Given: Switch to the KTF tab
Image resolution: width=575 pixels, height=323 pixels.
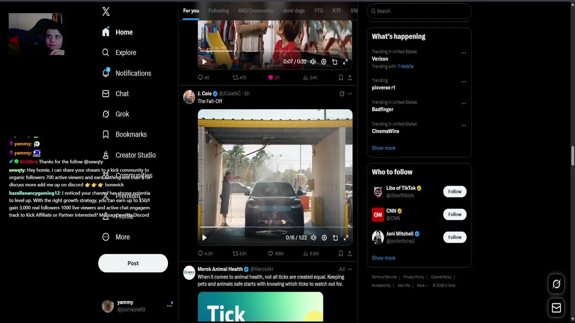Looking at the screenshot, I should pos(336,11).
